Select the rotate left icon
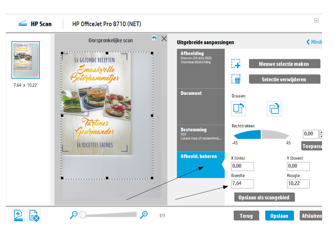The height and width of the screenshot is (236, 334). coord(238,108)
